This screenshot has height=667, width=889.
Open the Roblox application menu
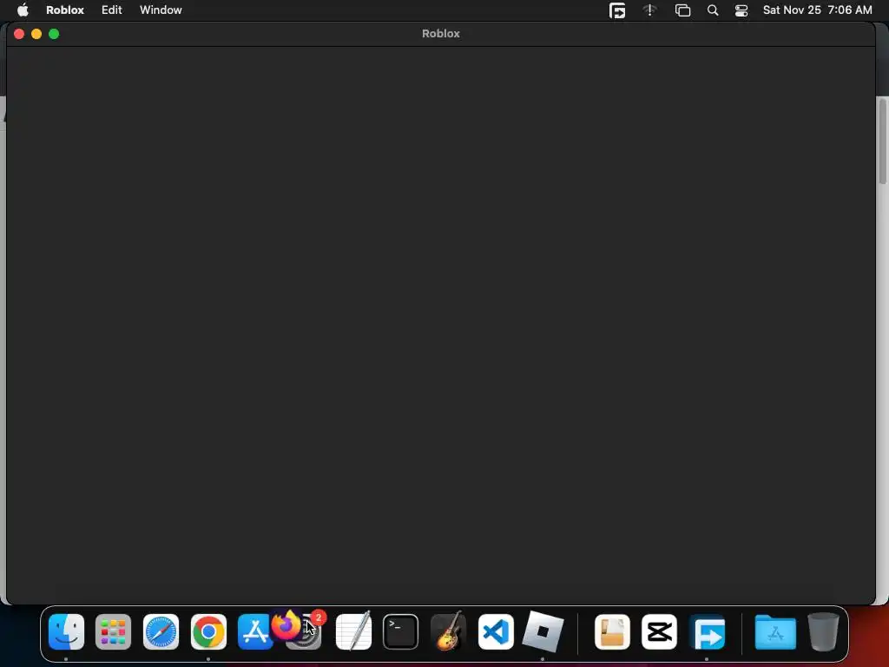point(64,10)
